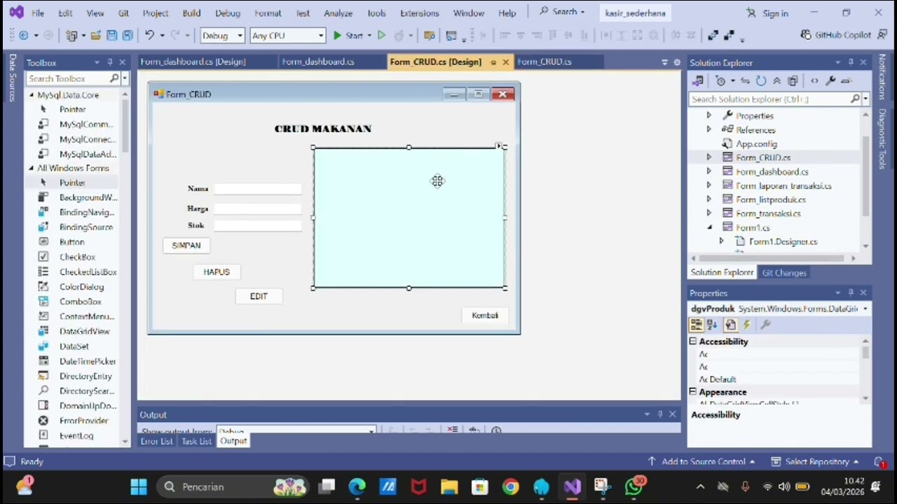The width and height of the screenshot is (897, 504).
Task: Click GitHub Copilot in the toolbar
Action: (836, 35)
